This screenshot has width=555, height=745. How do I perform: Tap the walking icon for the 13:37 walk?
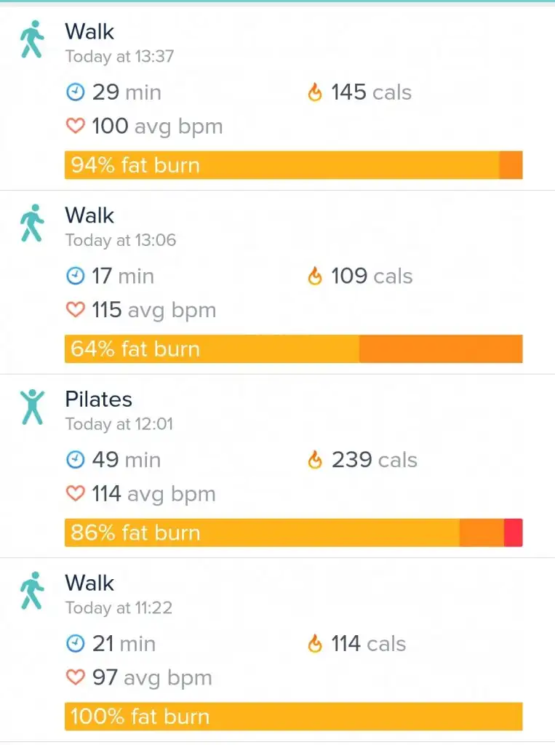click(31, 39)
